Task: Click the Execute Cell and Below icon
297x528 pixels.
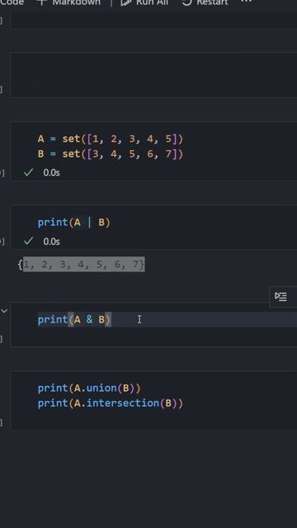Action: tap(280, 297)
